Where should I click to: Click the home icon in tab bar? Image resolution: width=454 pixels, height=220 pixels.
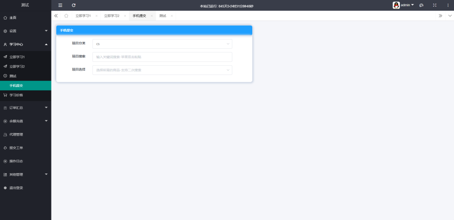point(66,16)
